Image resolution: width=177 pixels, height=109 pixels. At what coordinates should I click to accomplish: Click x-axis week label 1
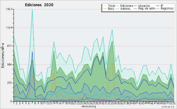pos(14,103)
